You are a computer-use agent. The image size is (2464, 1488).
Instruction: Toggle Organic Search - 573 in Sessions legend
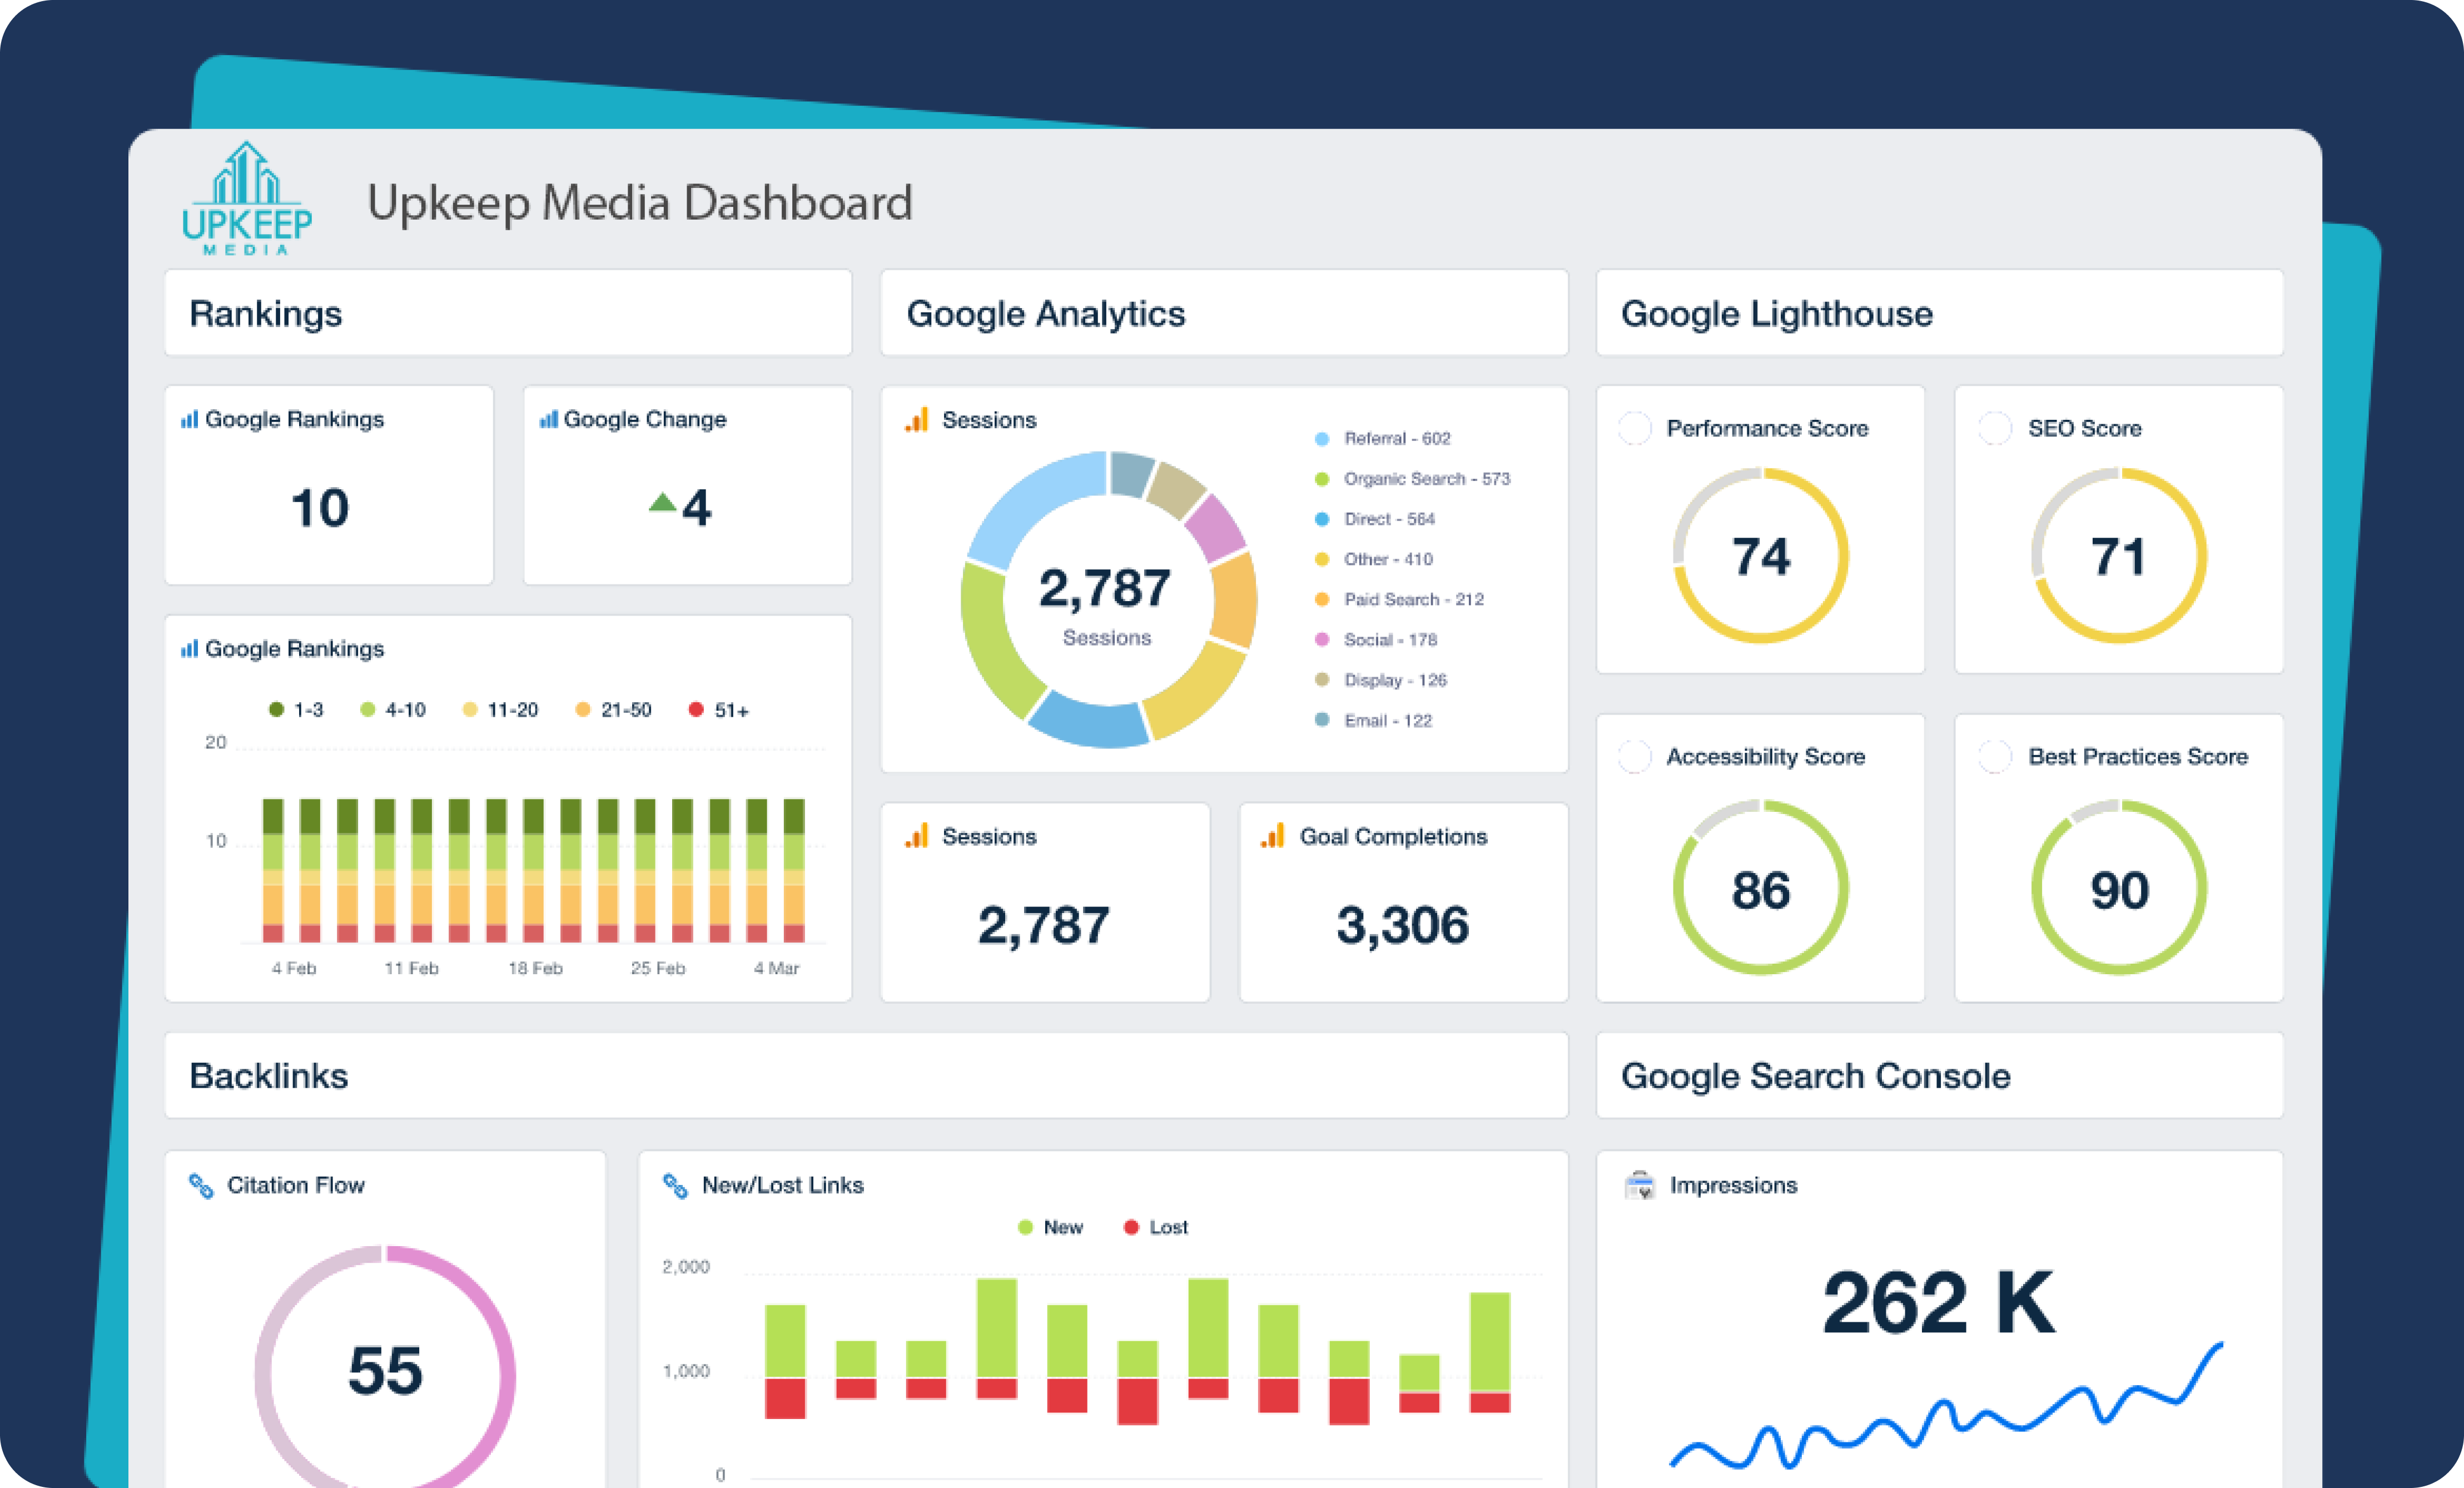pos(1412,478)
